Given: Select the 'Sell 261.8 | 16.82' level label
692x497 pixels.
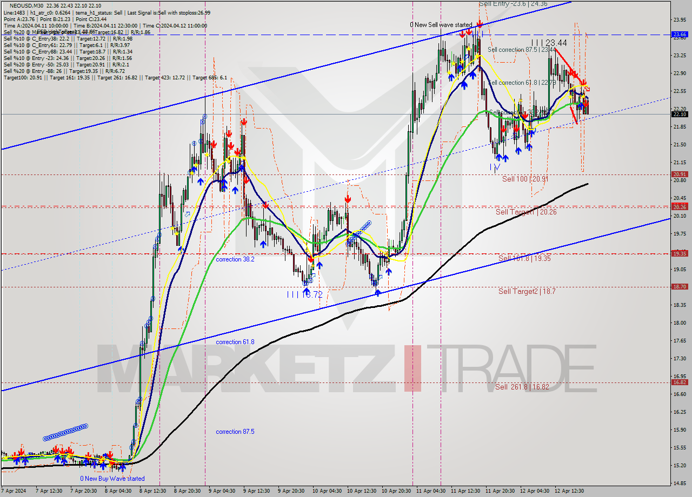Looking at the screenshot, I should [522, 387].
